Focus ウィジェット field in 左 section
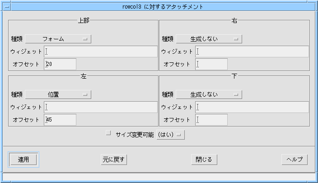318x183 pixels. click(101, 107)
